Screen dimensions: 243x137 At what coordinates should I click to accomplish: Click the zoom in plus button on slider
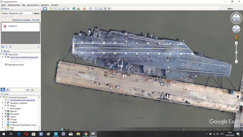coord(236,43)
